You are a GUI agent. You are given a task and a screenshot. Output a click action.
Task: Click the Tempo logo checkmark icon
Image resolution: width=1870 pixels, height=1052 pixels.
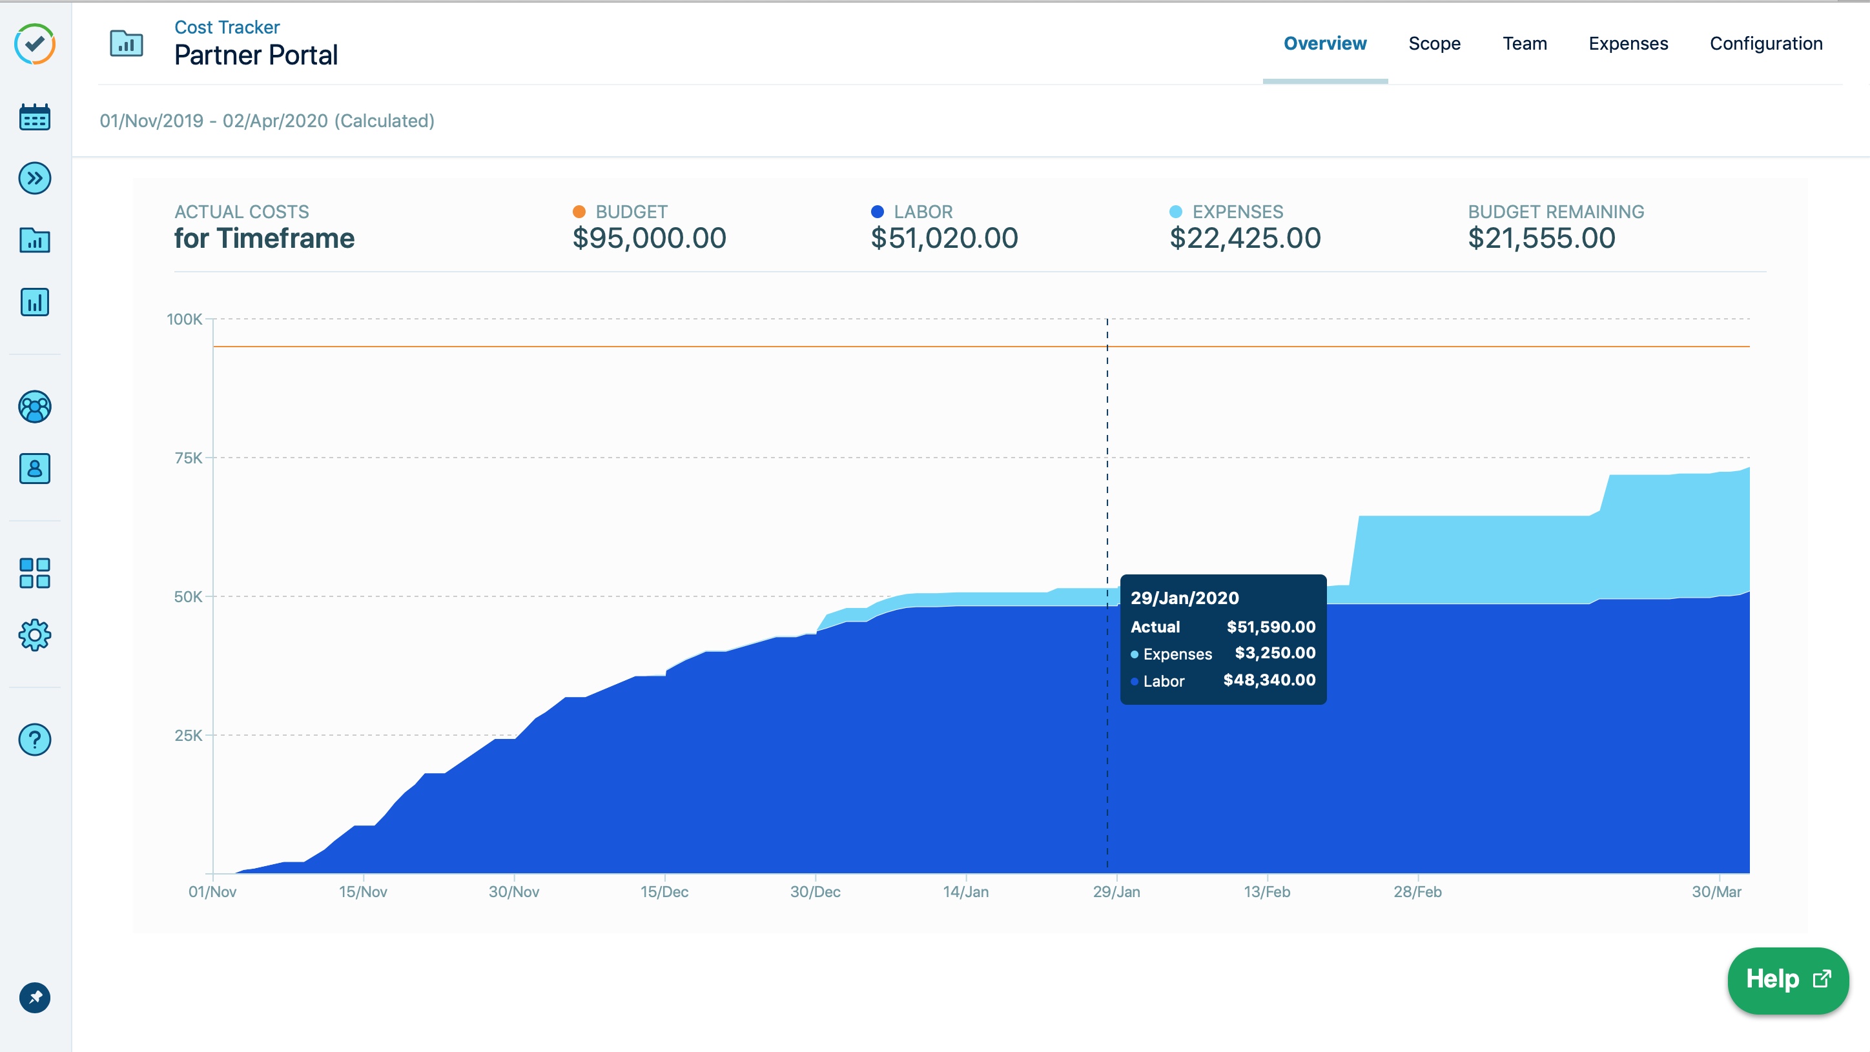pos(35,45)
